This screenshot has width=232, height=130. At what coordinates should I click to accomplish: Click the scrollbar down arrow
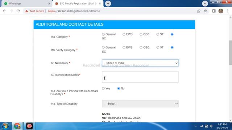click(x=231, y=120)
